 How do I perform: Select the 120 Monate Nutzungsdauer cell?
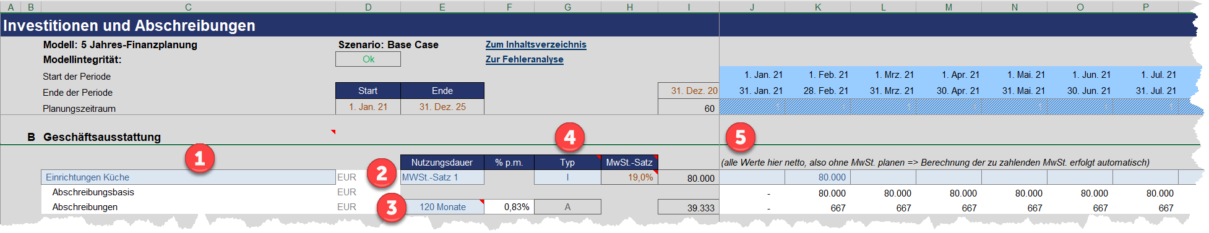[x=442, y=207]
